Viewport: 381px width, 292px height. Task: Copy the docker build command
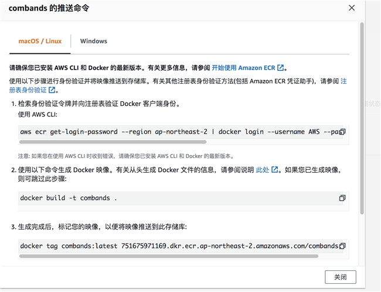[x=342, y=198]
